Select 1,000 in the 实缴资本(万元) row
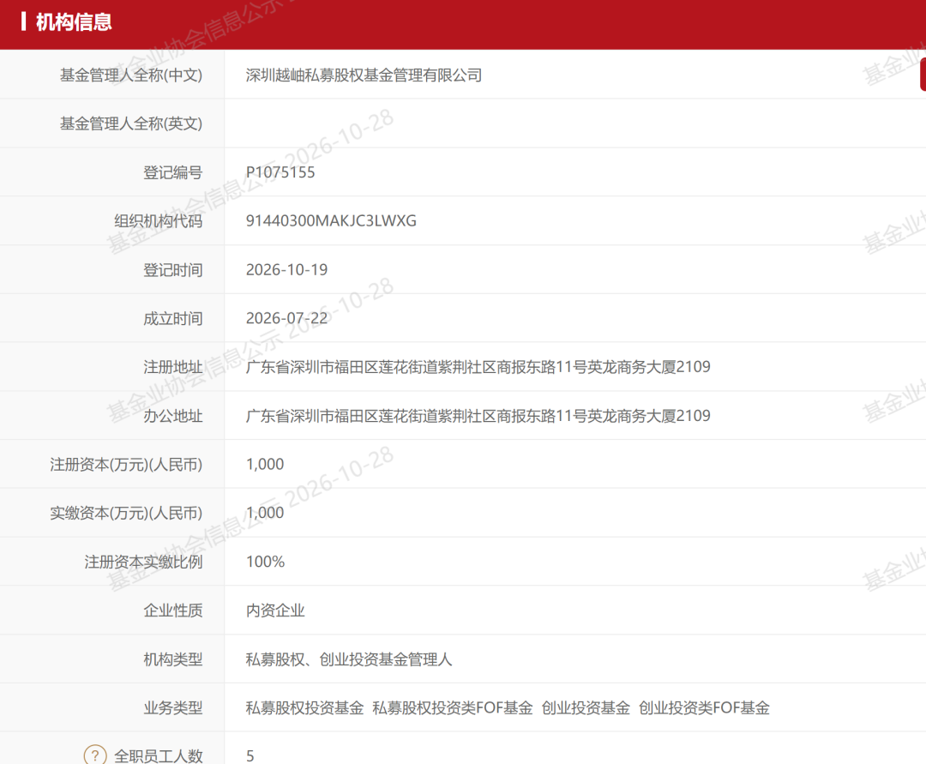This screenshot has height=764, width=926. click(265, 513)
